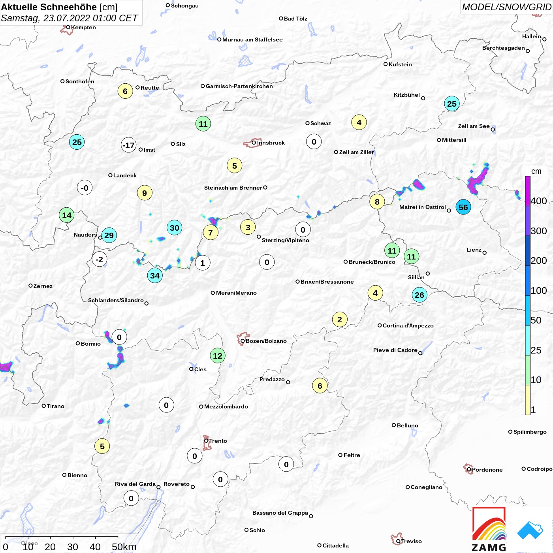Click the 100 cm blue legend swatch
Viewport: 553px width, 553px height.
[x=528, y=280]
